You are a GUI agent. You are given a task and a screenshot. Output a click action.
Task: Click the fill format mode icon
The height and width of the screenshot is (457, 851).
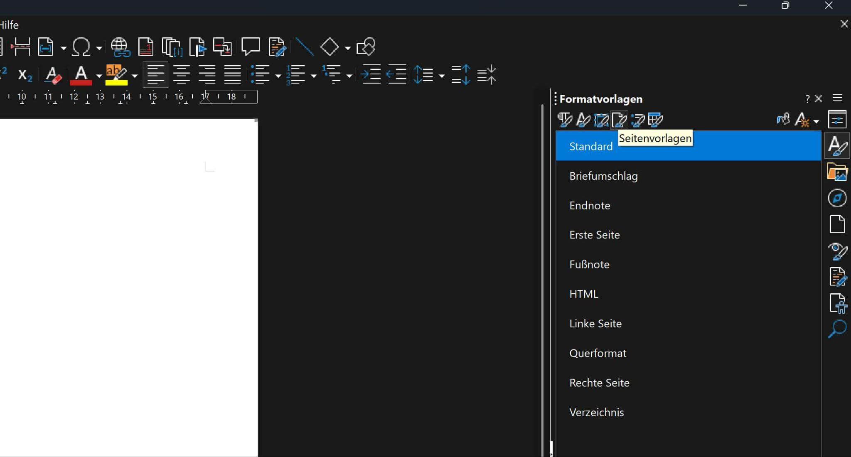pyautogui.click(x=783, y=120)
